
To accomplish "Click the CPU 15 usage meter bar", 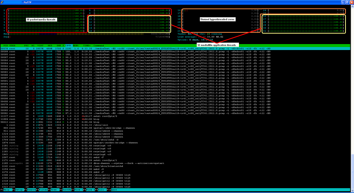I will (132, 31).
